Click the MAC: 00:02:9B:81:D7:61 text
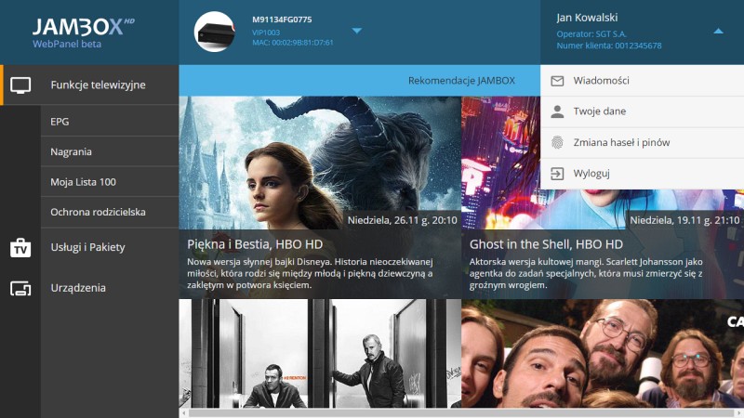Image resolution: width=744 pixels, height=418 pixels. tap(293, 43)
